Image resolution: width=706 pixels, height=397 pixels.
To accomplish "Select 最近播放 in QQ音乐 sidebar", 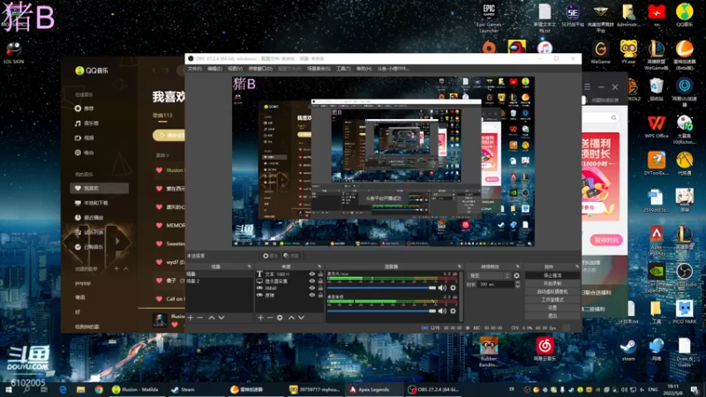I will (x=89, y=218).
